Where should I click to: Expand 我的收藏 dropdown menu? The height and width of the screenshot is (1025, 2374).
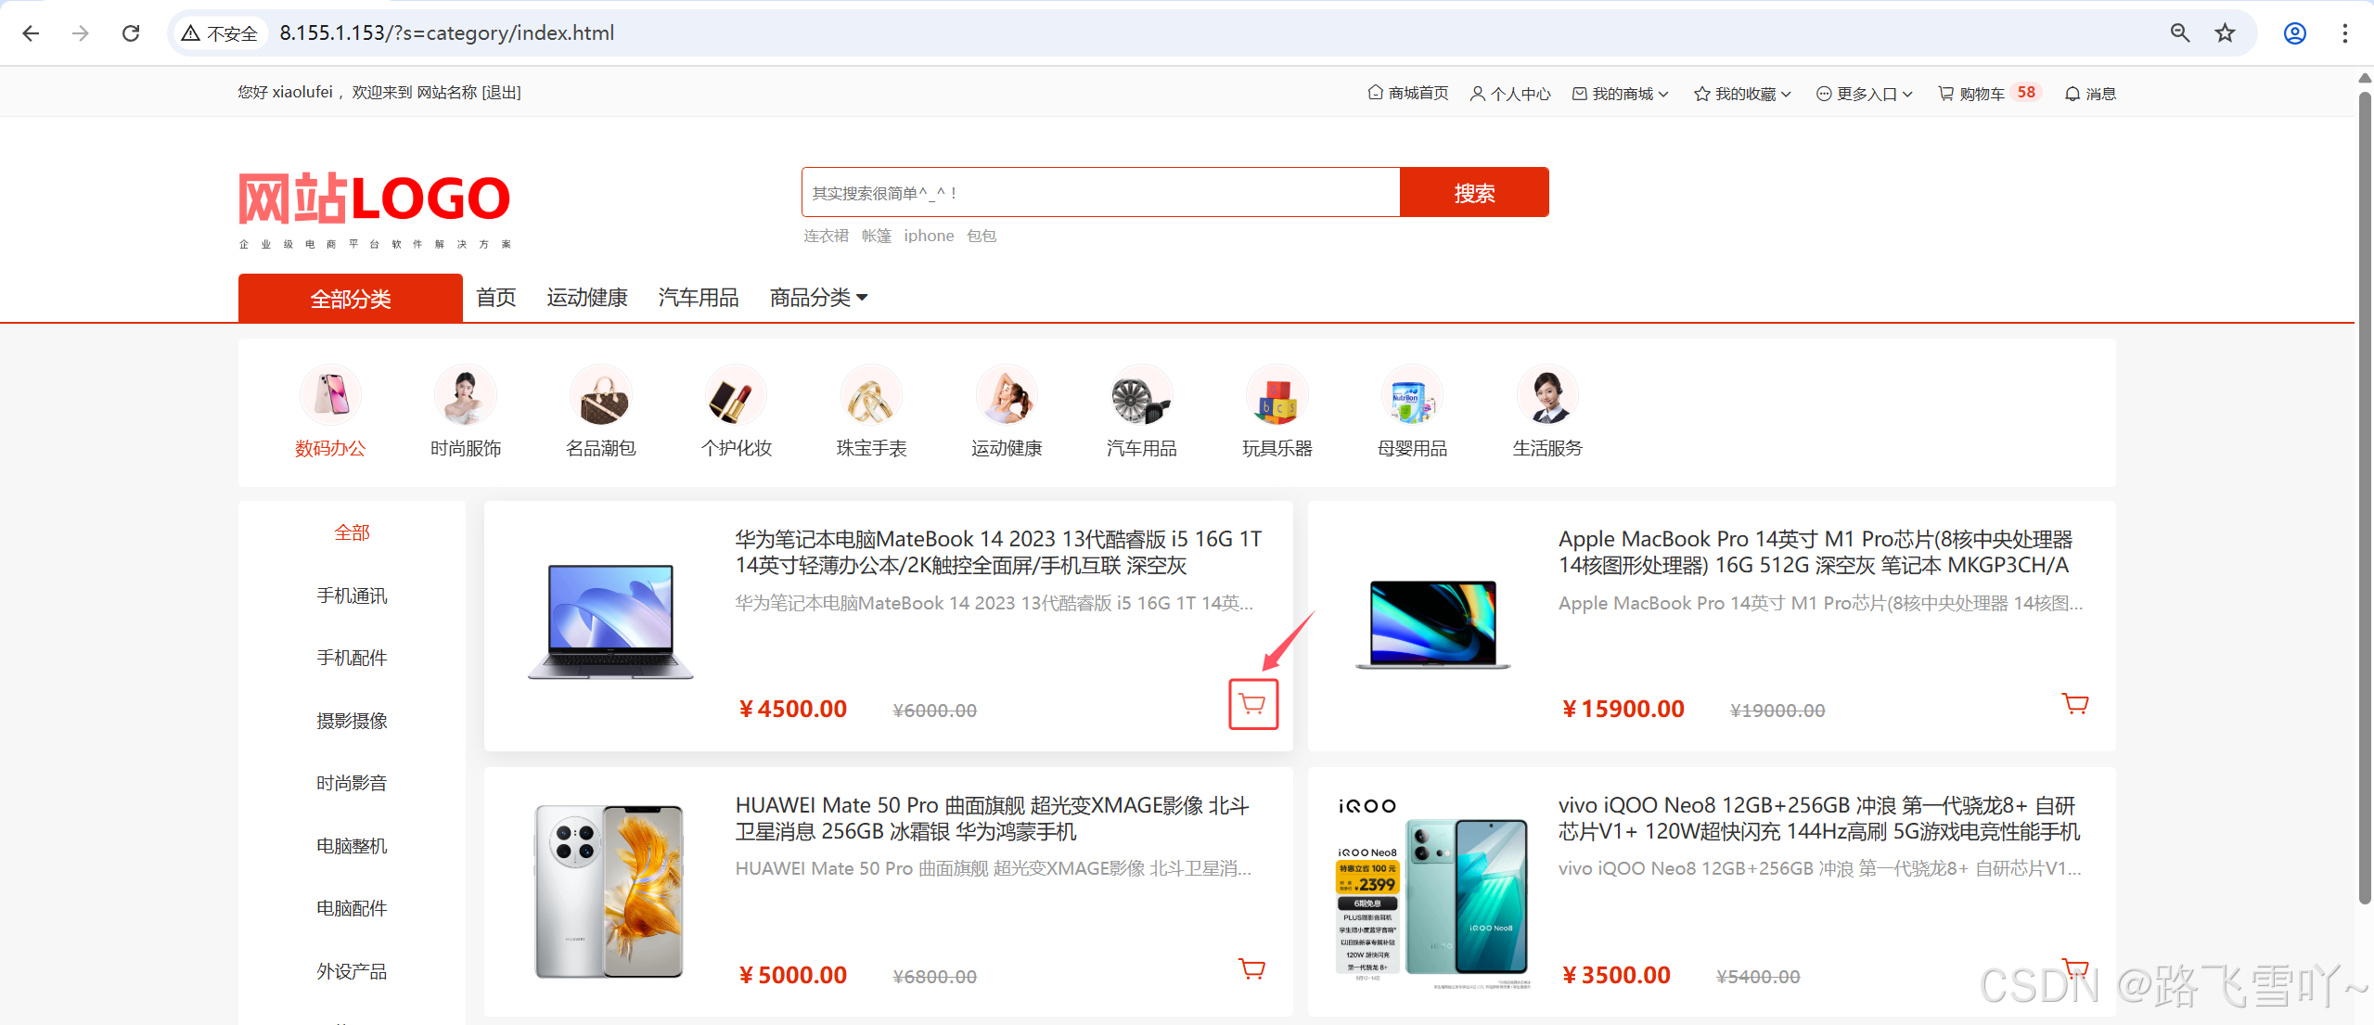[x=1743, y=93]
